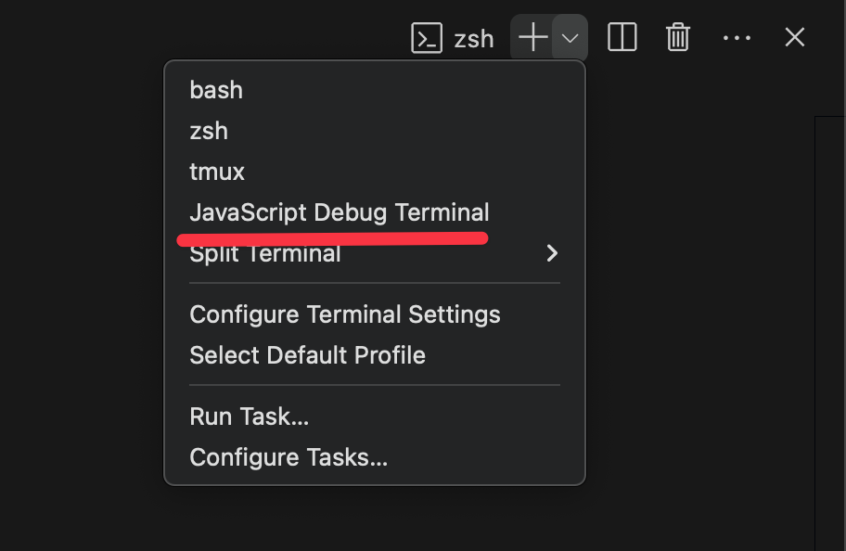The width and height of the screenshot is (846, 551).
Task: Click the split panel icon beside the plus button
Action: (x=622, y=37)
